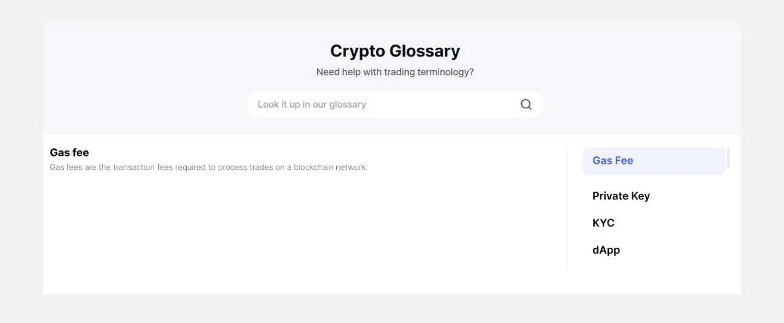Open the KYC glossary term

[603, 223]
